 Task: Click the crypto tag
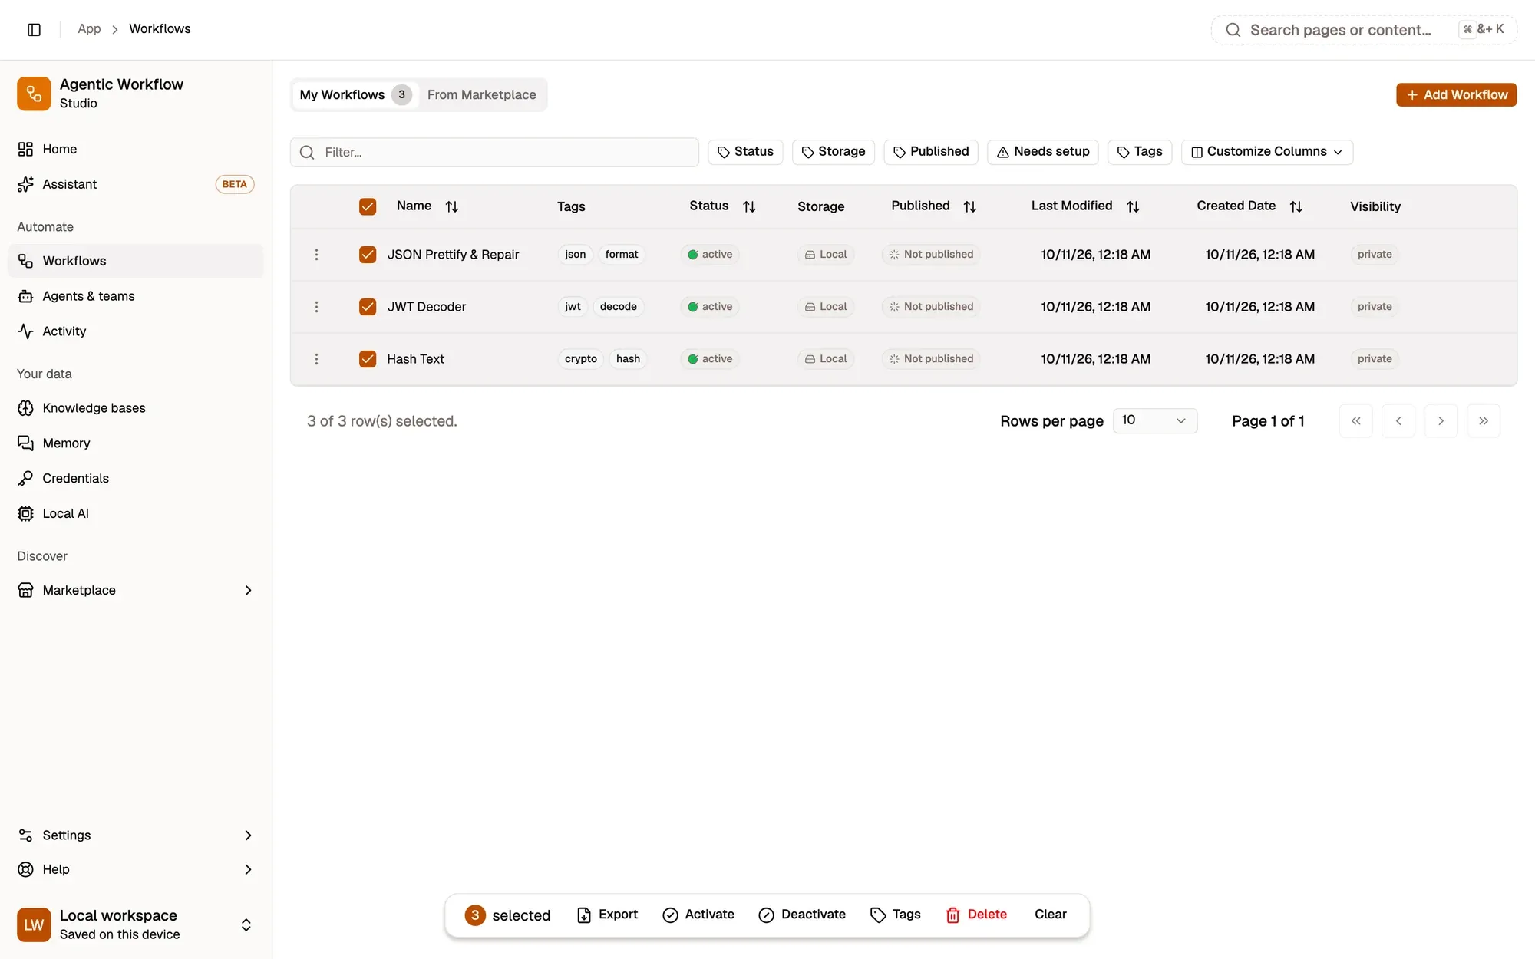coord(581,359)
